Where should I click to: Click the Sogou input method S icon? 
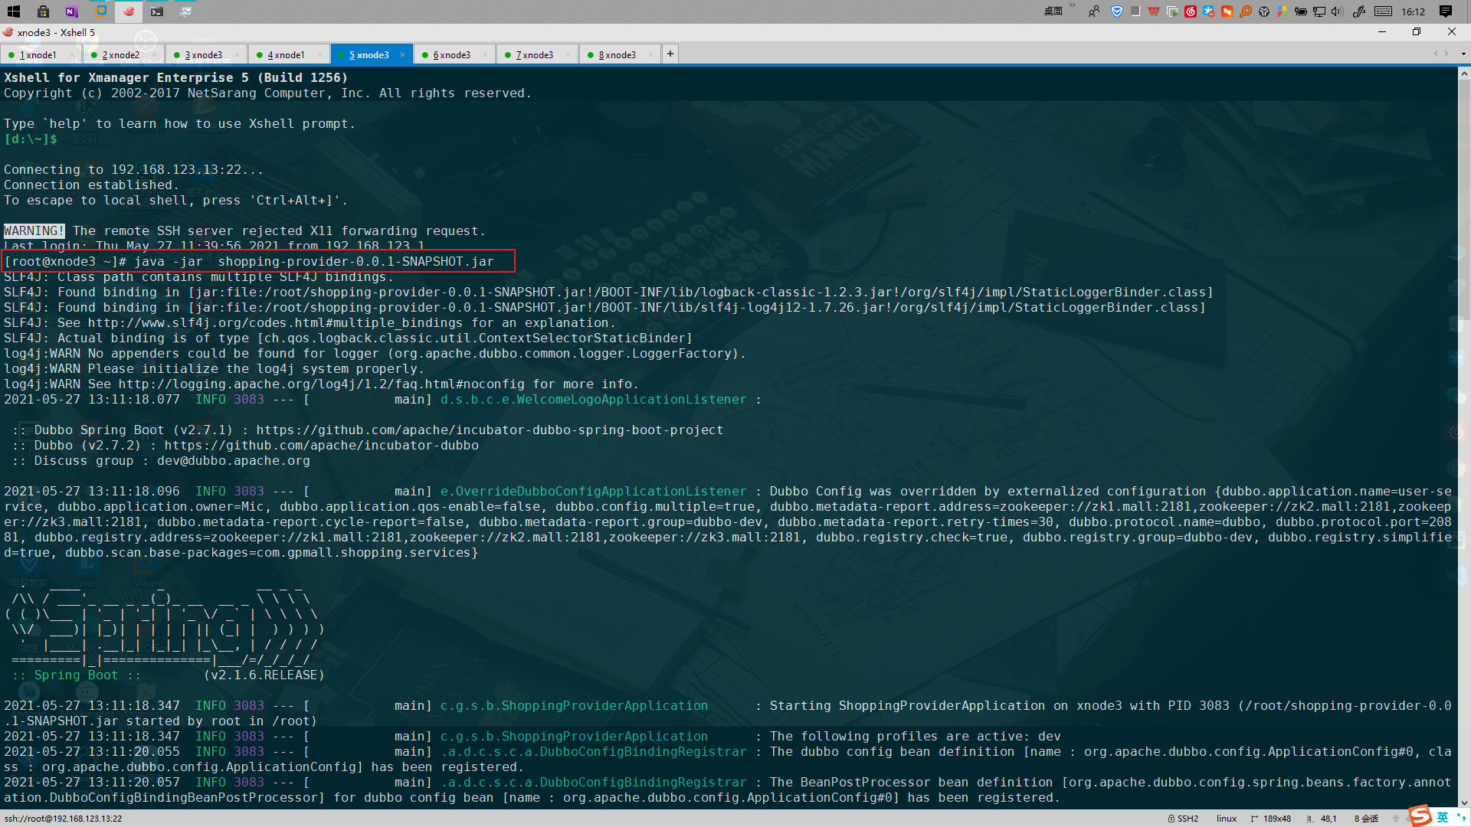[1420, 816]
